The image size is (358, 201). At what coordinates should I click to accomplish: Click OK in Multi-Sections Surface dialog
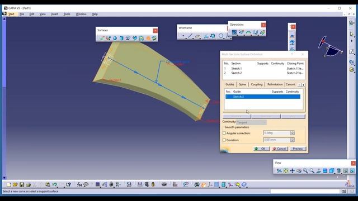261,149
